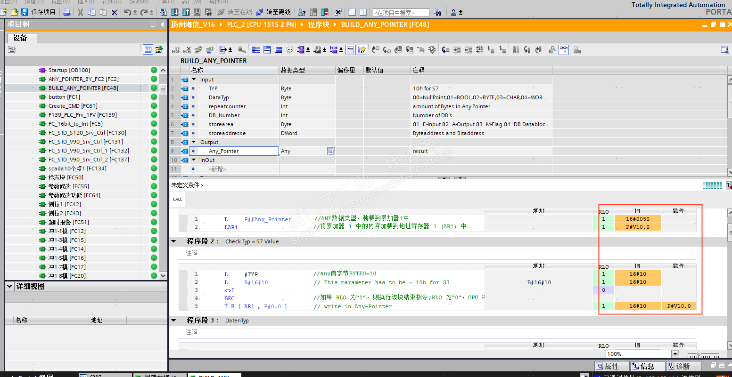Click the repeatcounter parameter name

coord(227,106)
